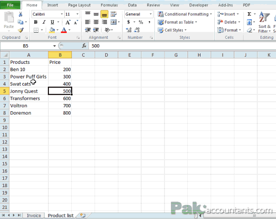
Task: Toggle Bold formatting
Action: pyautogui.click(x=36, y=22)
